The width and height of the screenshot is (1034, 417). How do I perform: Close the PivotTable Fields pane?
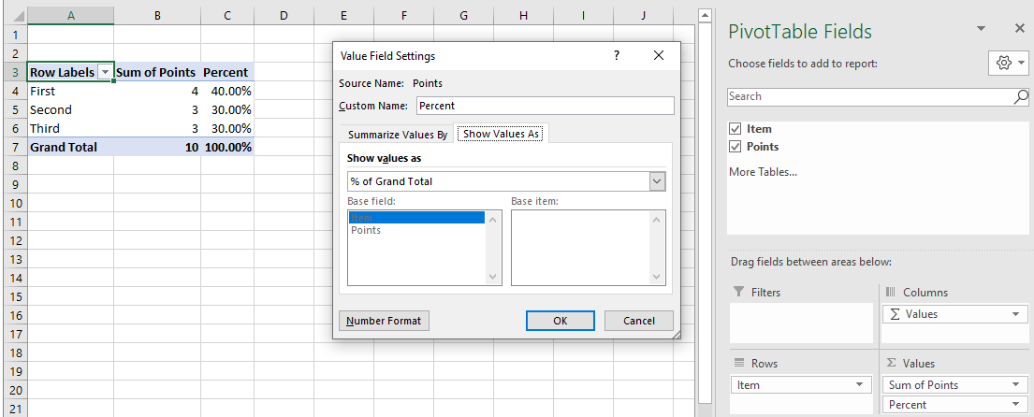tap(1019, 28)
